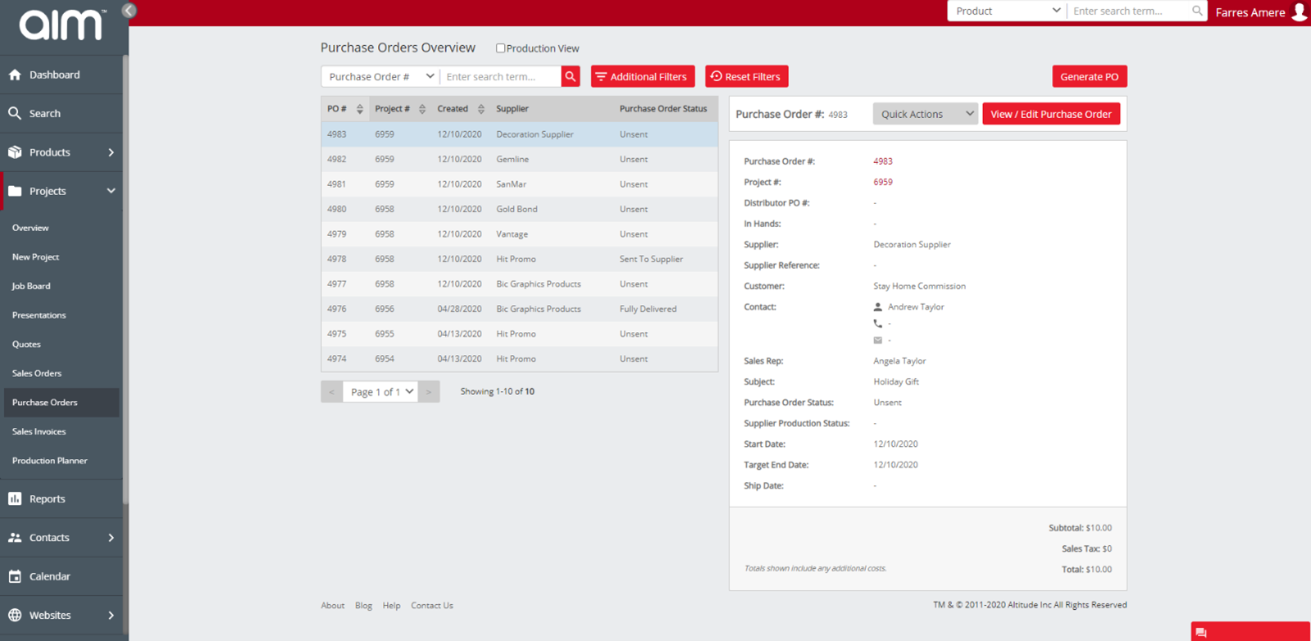Click the top bar search magnifier icon
Viewport: 1311px width, 641px height.
1197,11
